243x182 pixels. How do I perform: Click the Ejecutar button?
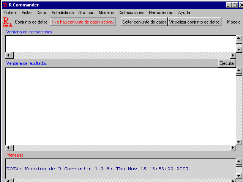(x=227, y=63)
